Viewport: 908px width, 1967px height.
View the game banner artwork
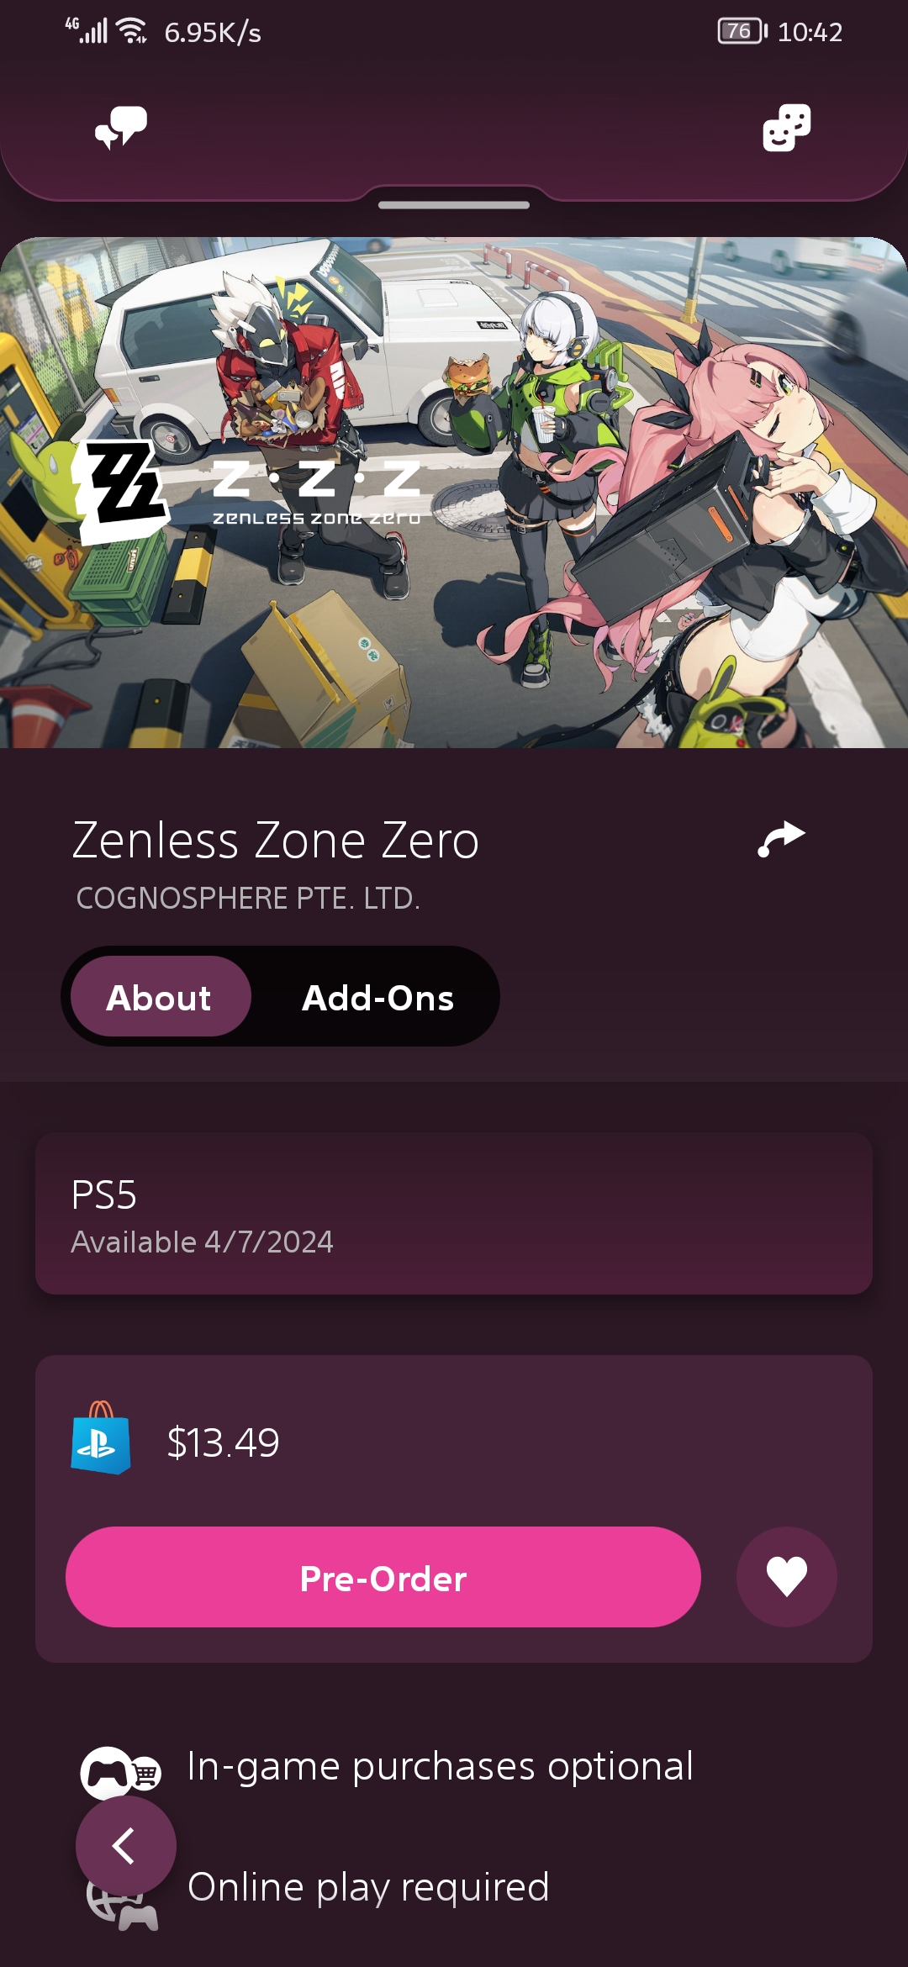pyautogui.click(x=454, y=492)
